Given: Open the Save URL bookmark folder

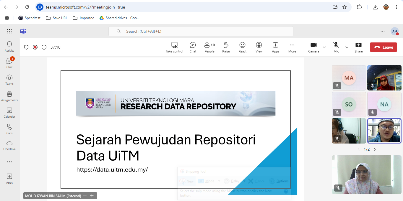Looking at the screenshot, I should 57,18.
